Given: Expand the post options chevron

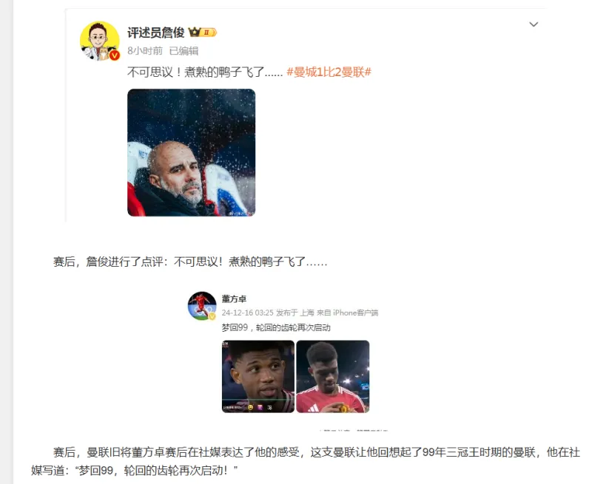Looking at the screenshot, I should pyautogui.click(x=534, y=24).
